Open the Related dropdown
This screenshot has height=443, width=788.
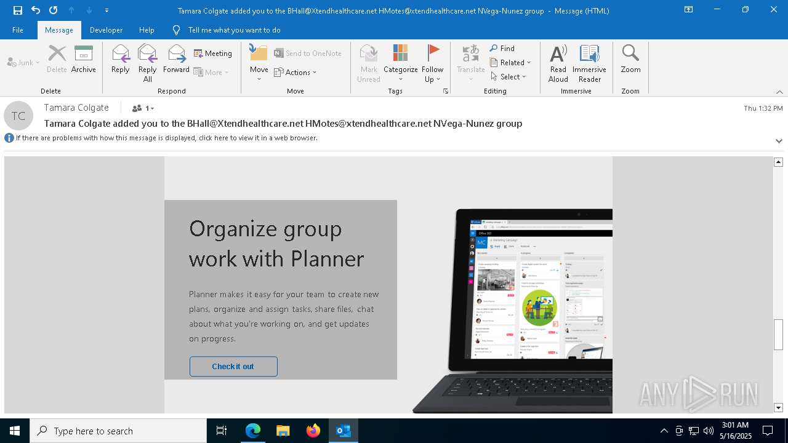pyautogui.click(x=510, y=62)
